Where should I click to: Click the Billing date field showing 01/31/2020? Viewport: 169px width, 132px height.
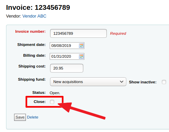click(67, 56)
